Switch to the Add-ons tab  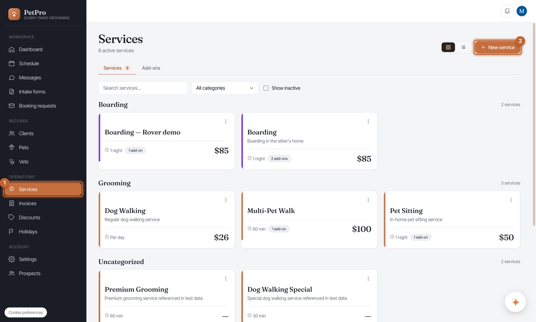[151, 68]
